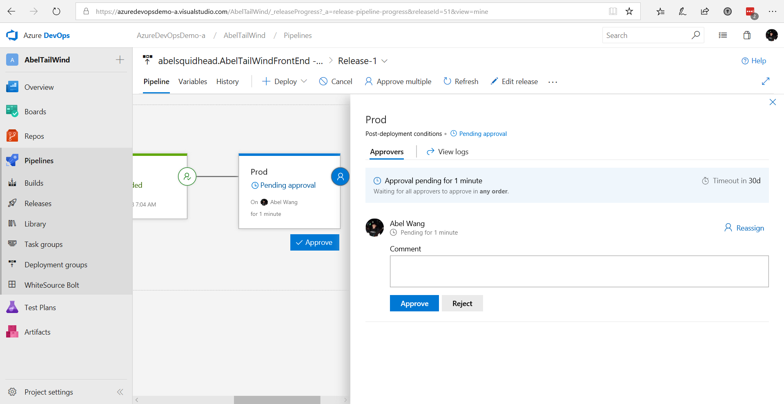Viewport: 784px width, 404px height.
Task: Go to Releases under Pipelines
Action: (38, 203)
